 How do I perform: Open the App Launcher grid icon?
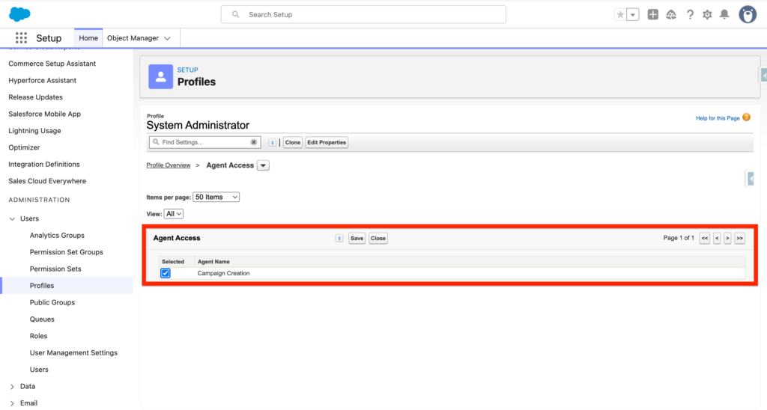[x=21, y=38]
